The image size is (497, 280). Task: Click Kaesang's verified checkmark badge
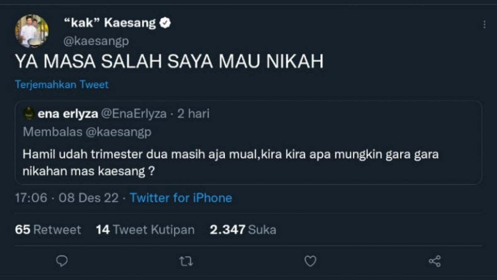(165, 23)
